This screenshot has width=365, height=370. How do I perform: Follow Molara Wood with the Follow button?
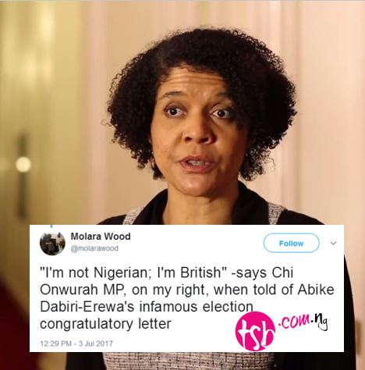(x=292, y=244)
